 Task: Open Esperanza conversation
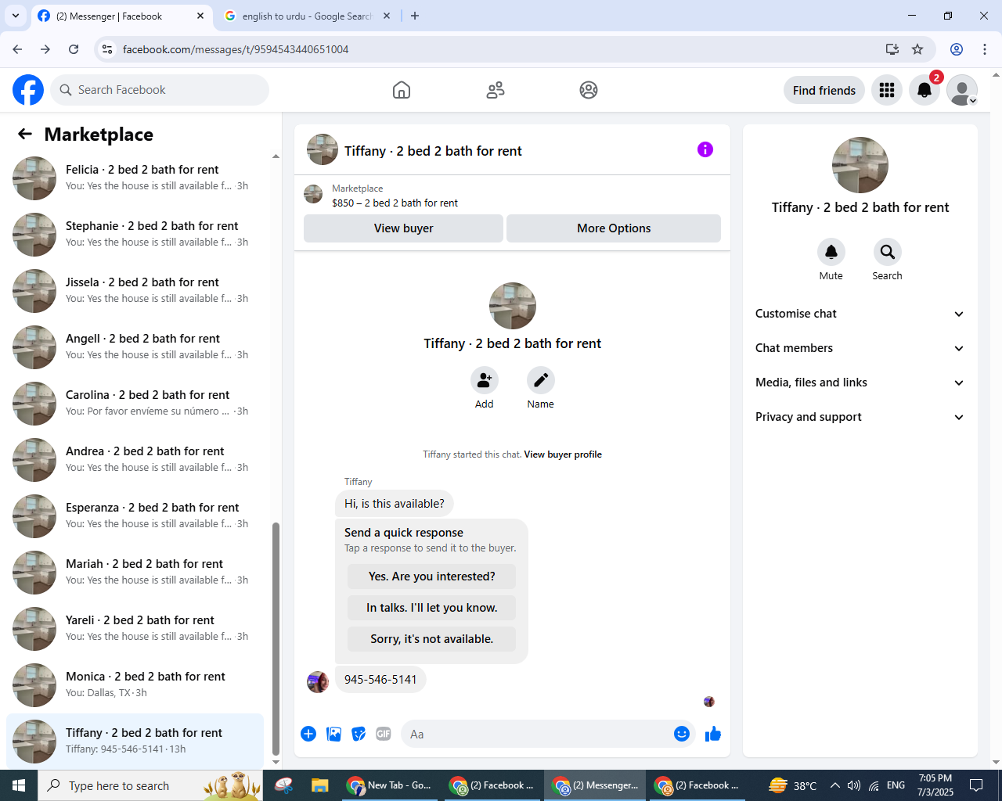(x=135, y=516)
